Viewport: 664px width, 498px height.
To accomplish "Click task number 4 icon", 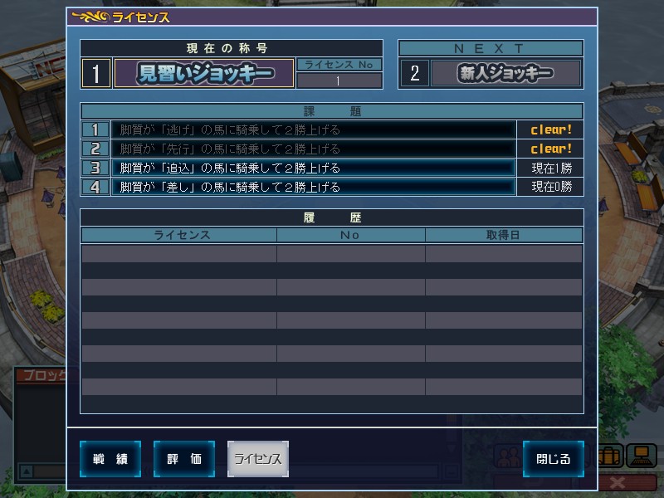I will tap(95, 187).
